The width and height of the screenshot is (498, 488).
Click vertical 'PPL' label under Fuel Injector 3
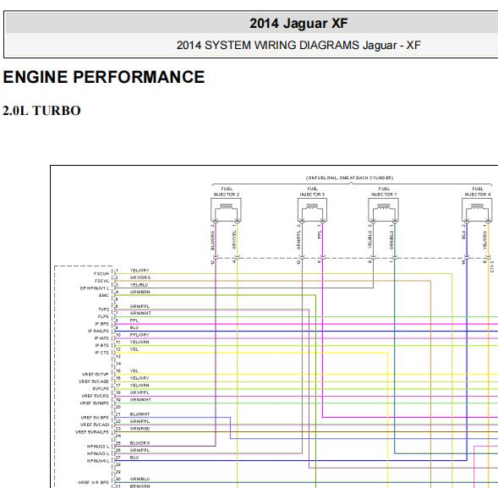pyautogui.click(x=320, y=235)
